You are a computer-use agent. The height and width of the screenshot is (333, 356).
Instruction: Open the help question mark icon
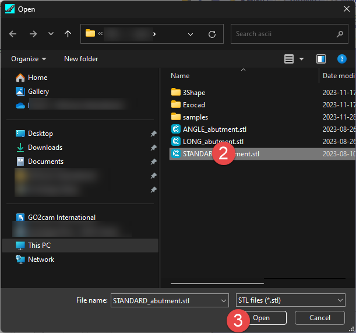pos(342,59)
